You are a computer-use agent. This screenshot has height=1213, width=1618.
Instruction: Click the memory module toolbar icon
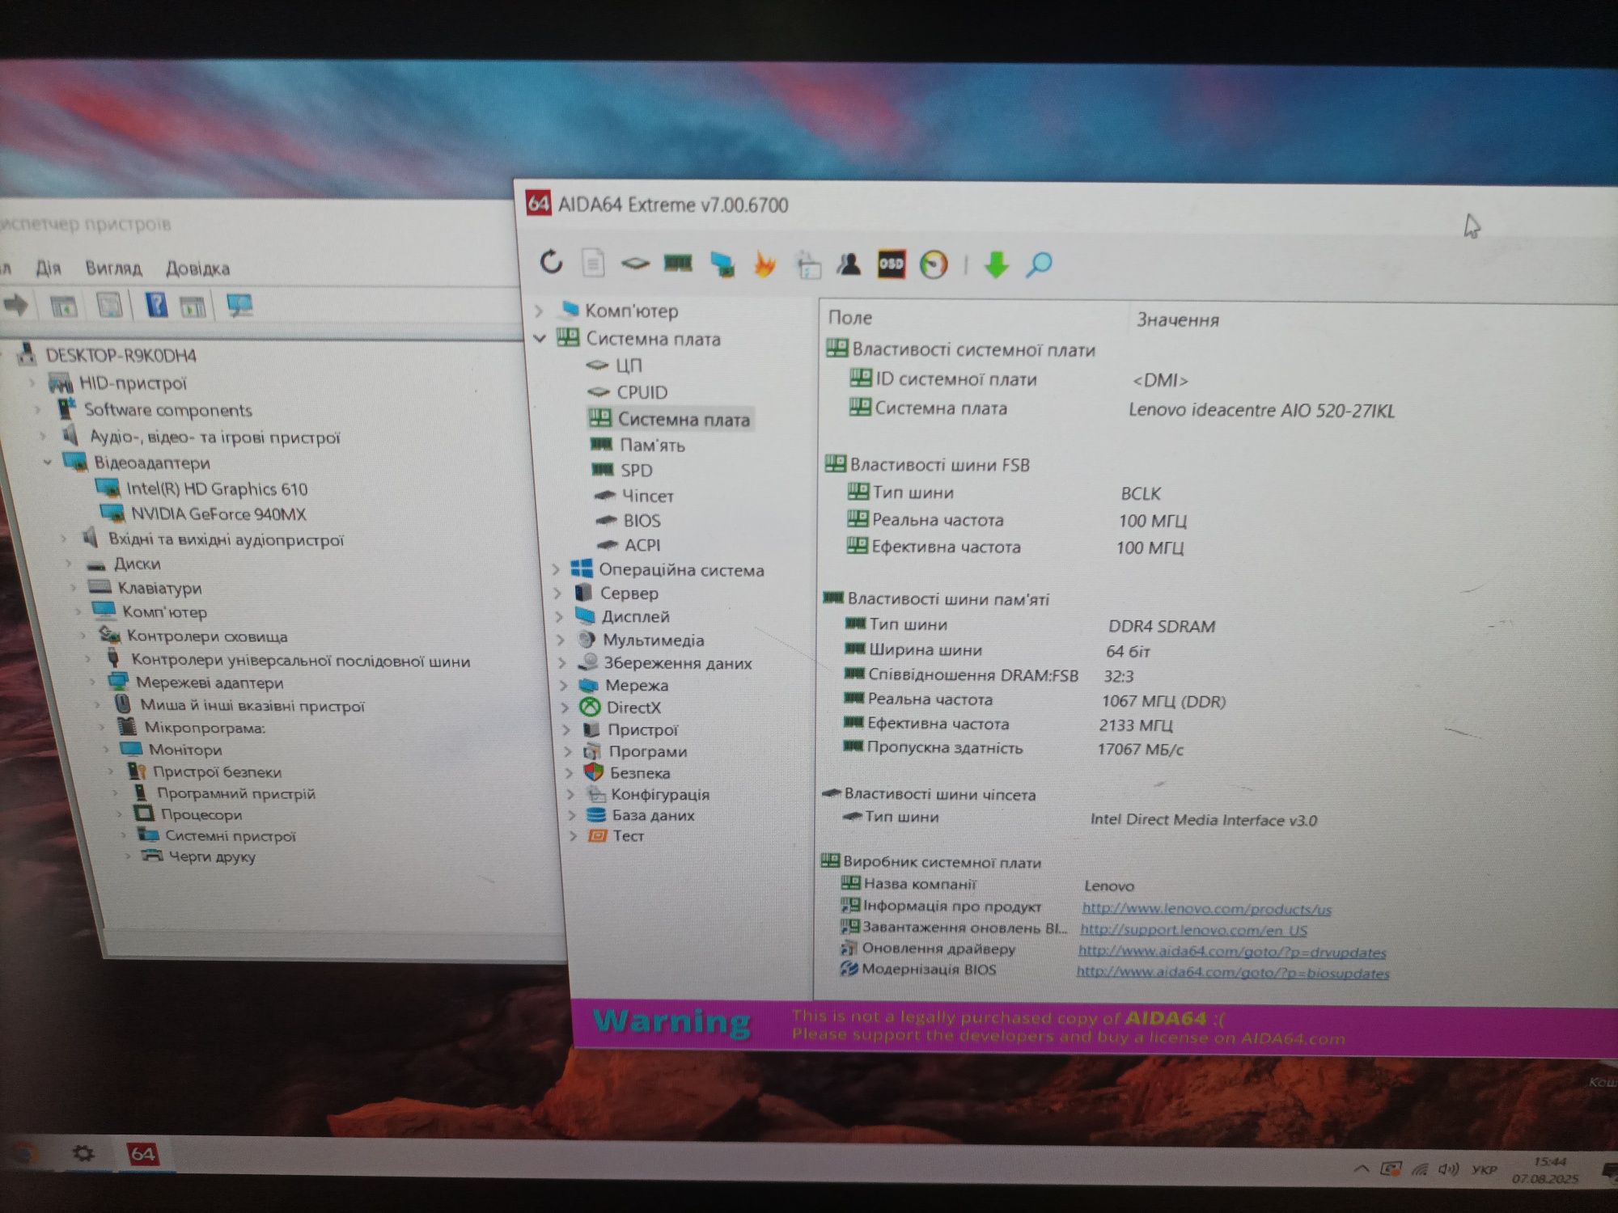[x=678, y=263]
